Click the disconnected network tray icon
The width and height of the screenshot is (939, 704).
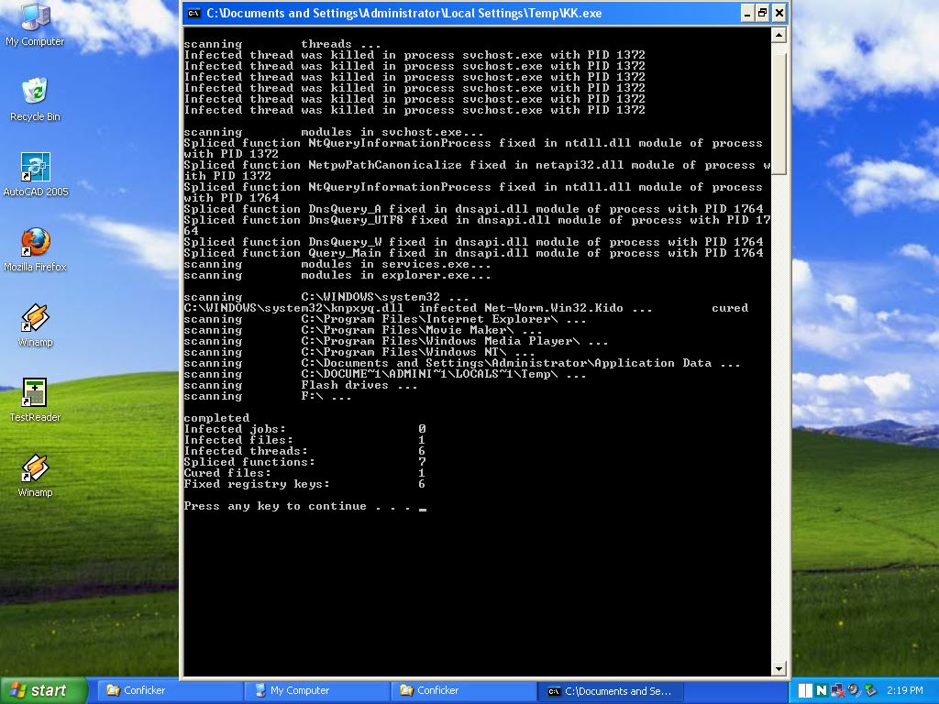point(838,690)
